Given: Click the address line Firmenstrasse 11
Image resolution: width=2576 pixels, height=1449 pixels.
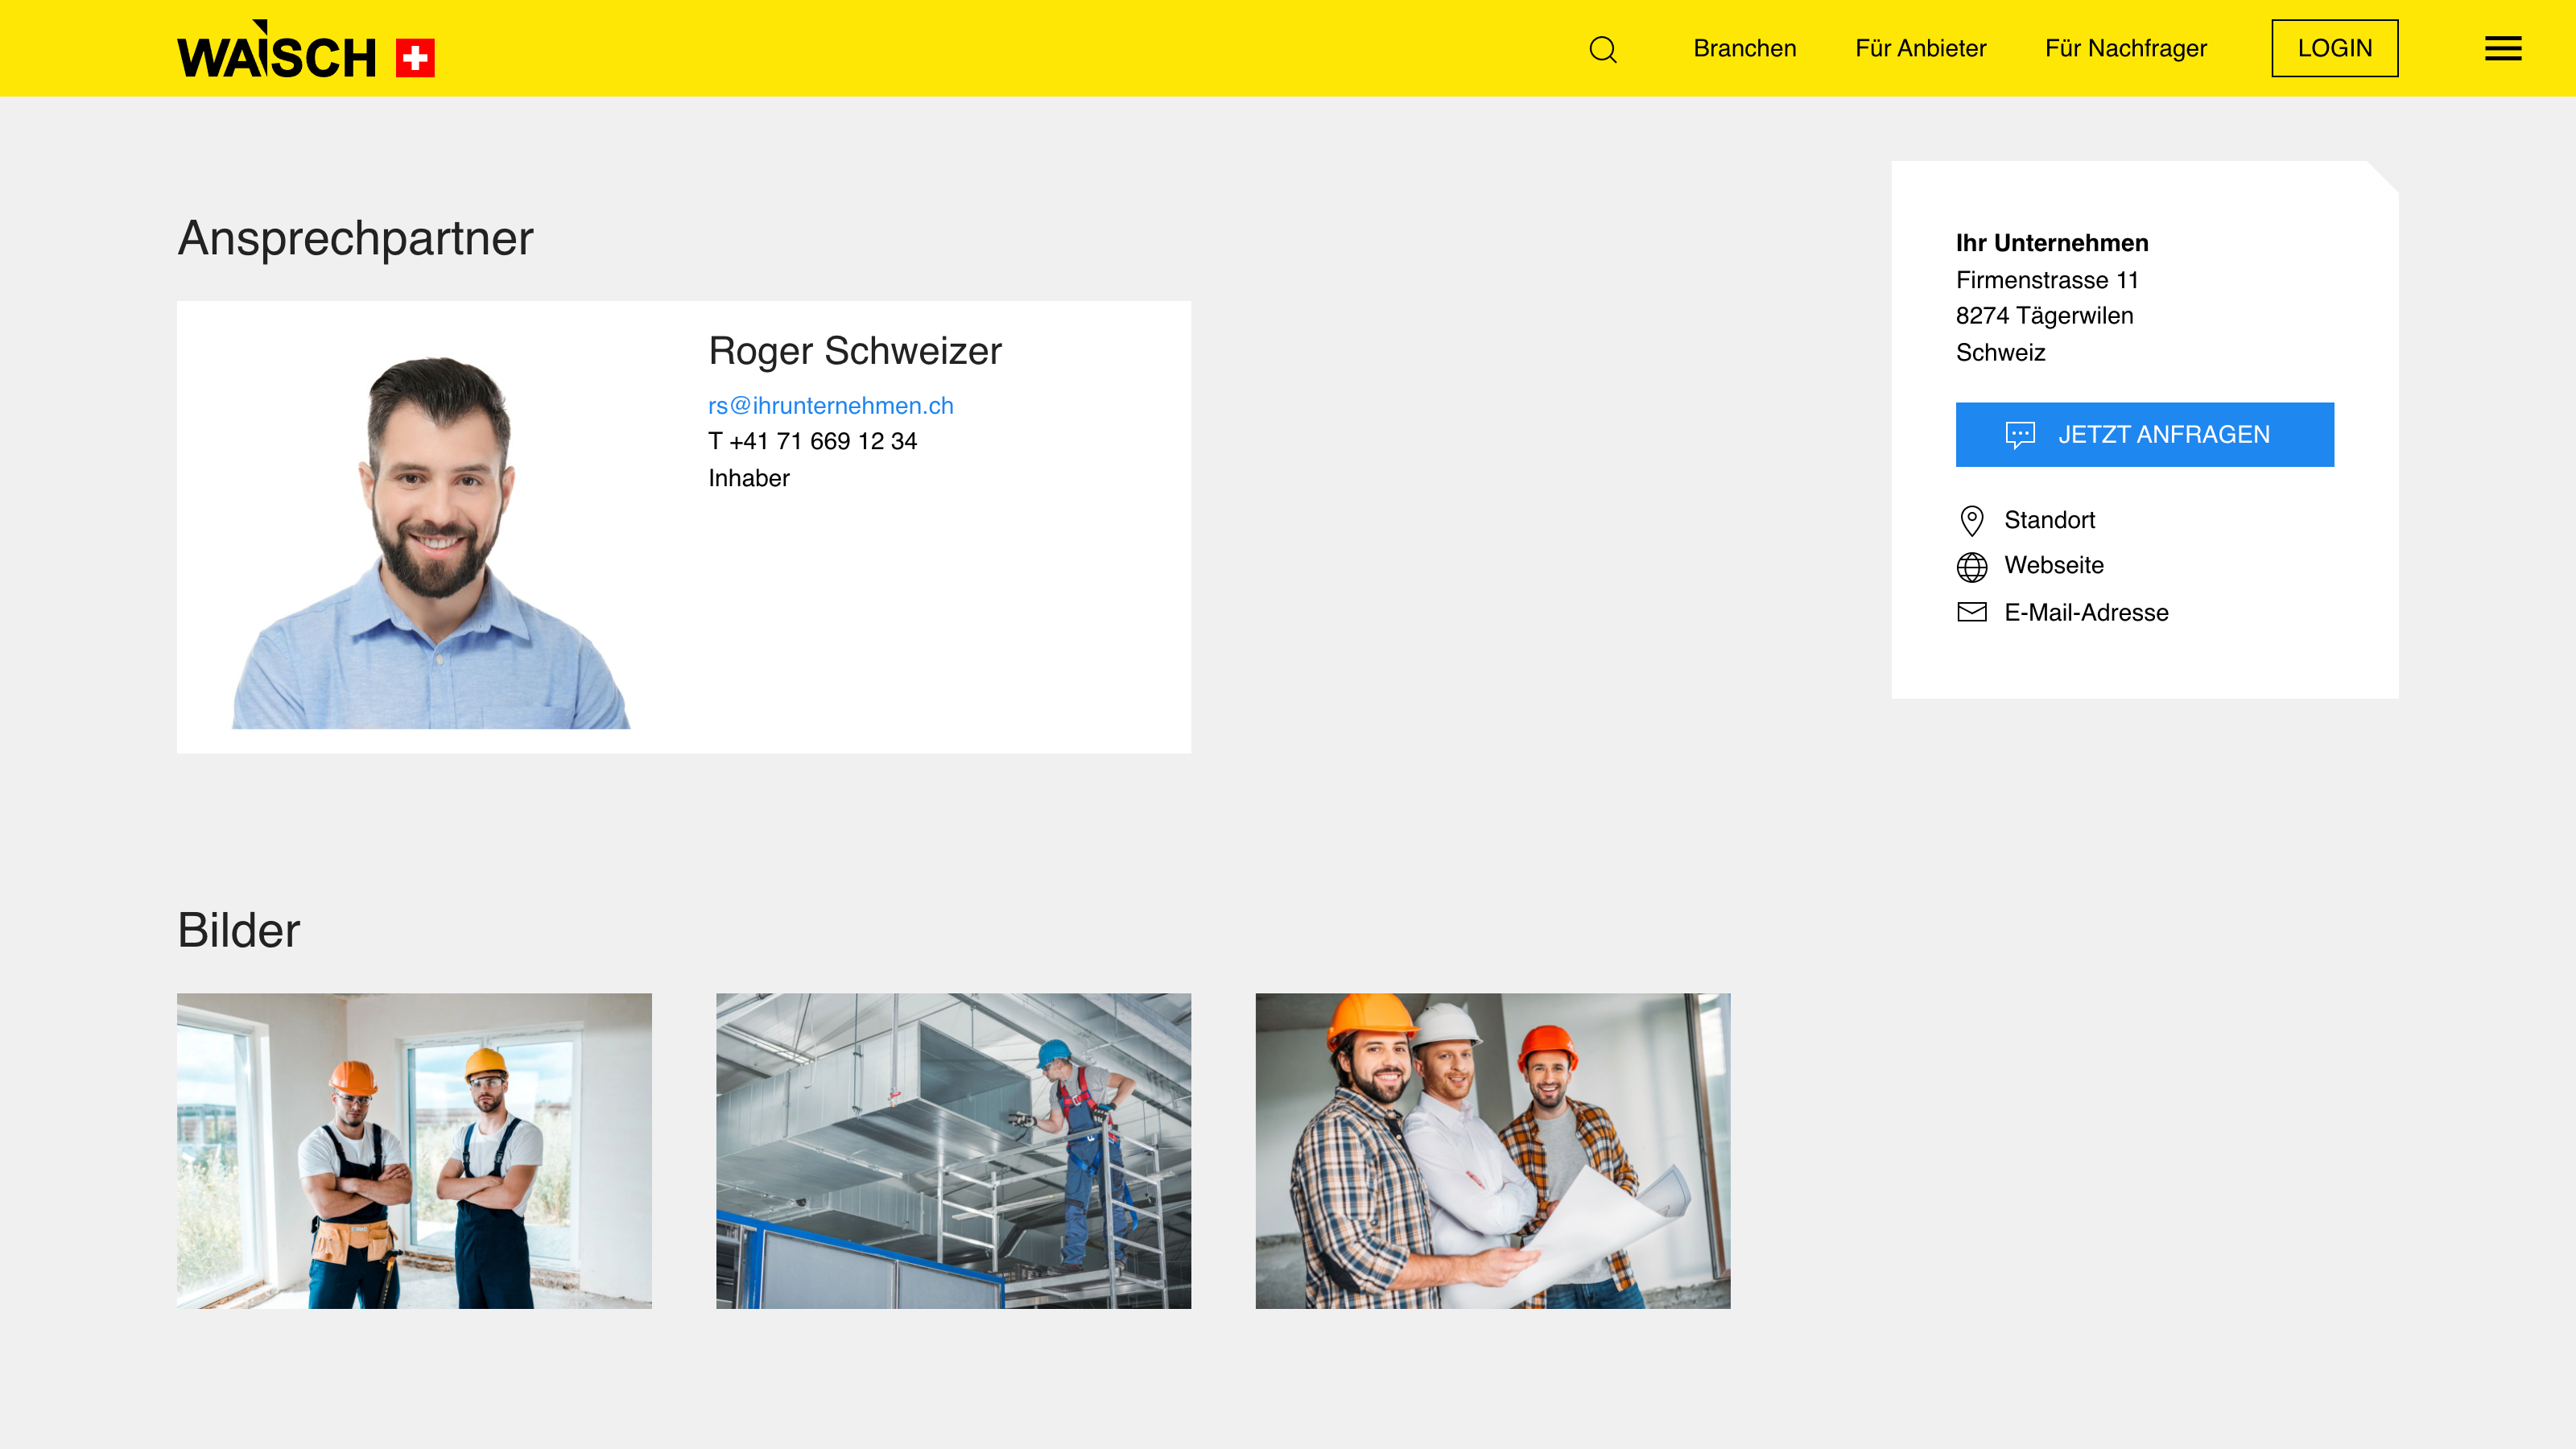Looking at the screenshot, I should point(2046,280).
